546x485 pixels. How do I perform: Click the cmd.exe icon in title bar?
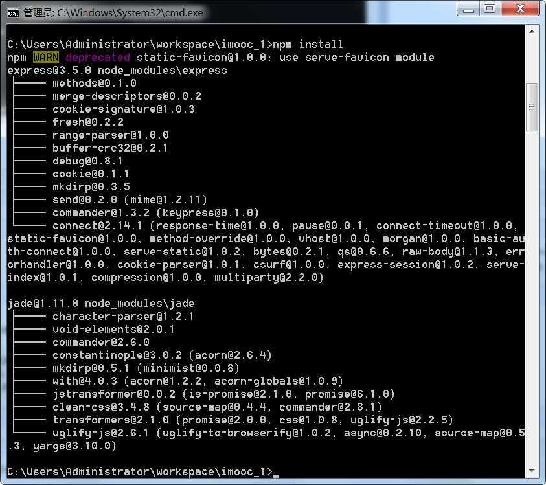tap(13, 13)
